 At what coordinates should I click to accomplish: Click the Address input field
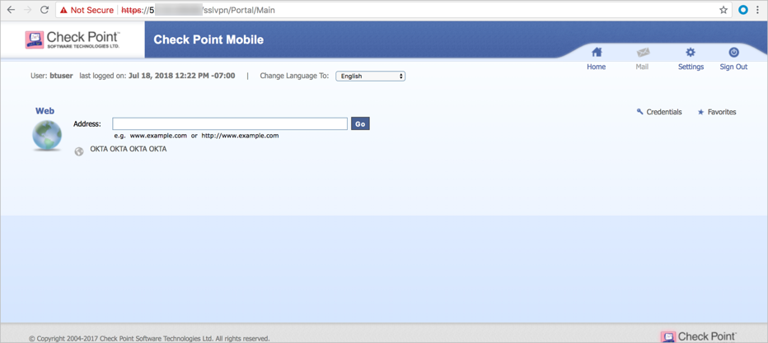[230, 123]
